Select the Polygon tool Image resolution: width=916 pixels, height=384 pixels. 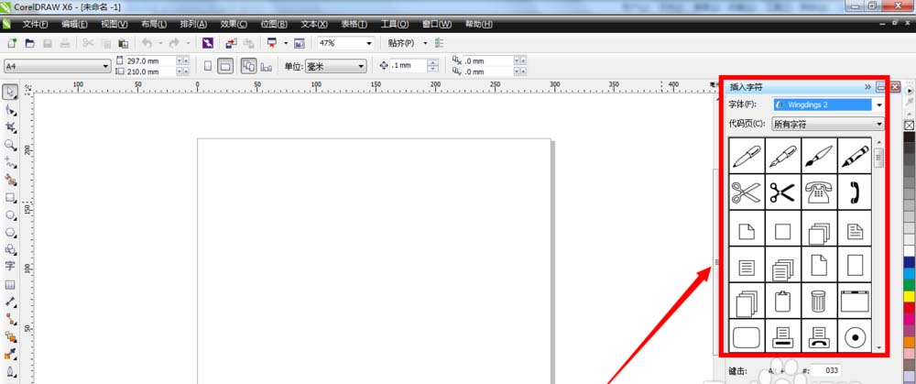tap(10, 232)
